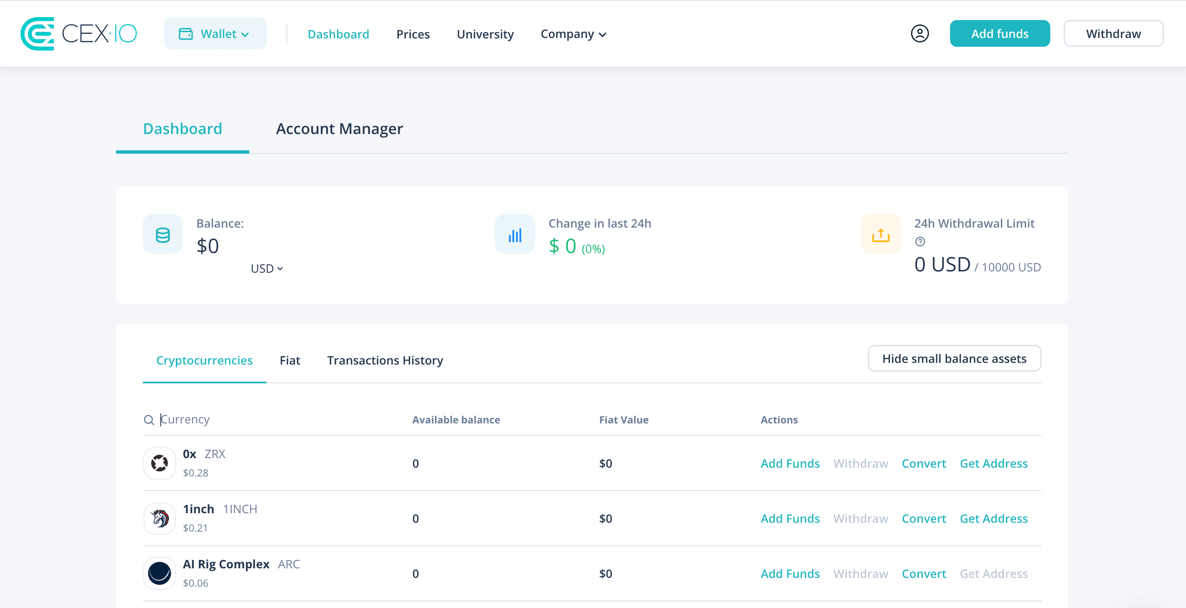The image size is (1186, 608).
Task: Click Convert for 1inch
Action: pyautogui.click(x=924, y=519)
